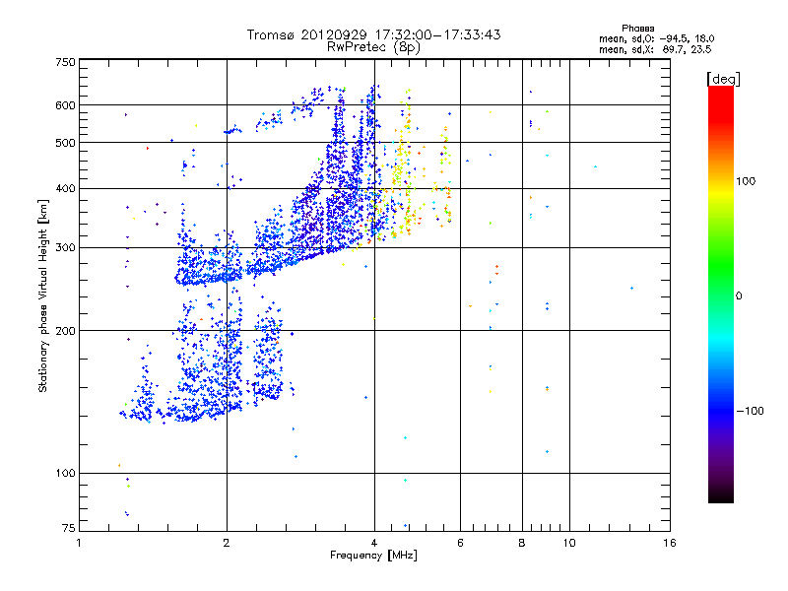Click the 'Frequency [MHz]' axis title
Image resolution: width=788 pixels, height=591 pixels.
coord(373,556)
